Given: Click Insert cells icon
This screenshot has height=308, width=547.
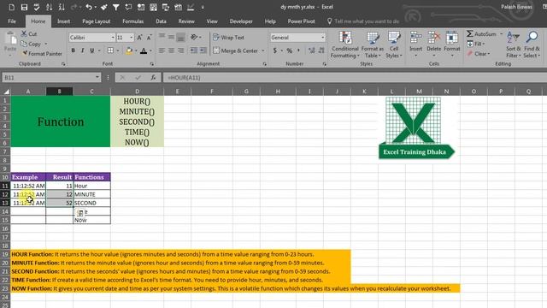Looking at the screenshot, I should tap(416, 38).
